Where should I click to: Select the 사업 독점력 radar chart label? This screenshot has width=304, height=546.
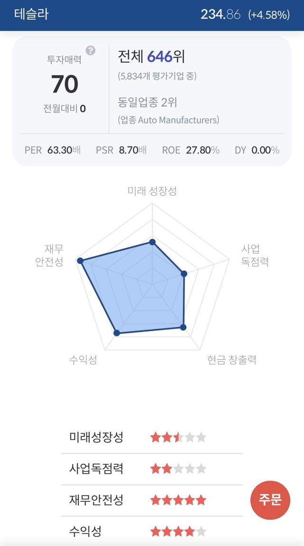tap(255, 255)
